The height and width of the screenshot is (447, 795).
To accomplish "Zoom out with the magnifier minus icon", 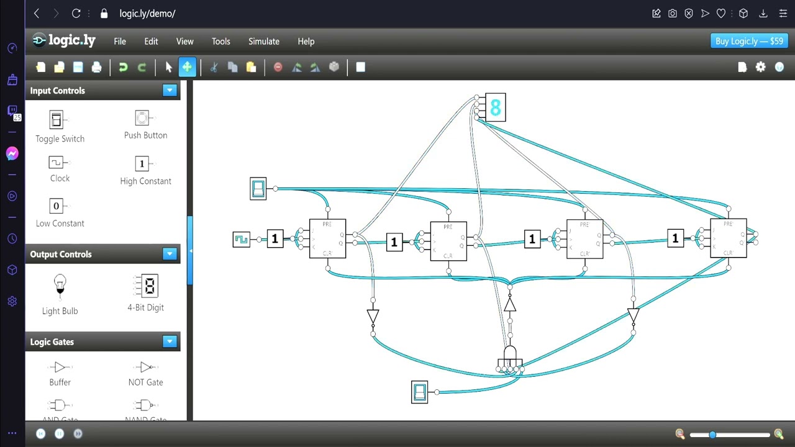I will (680, 434).
